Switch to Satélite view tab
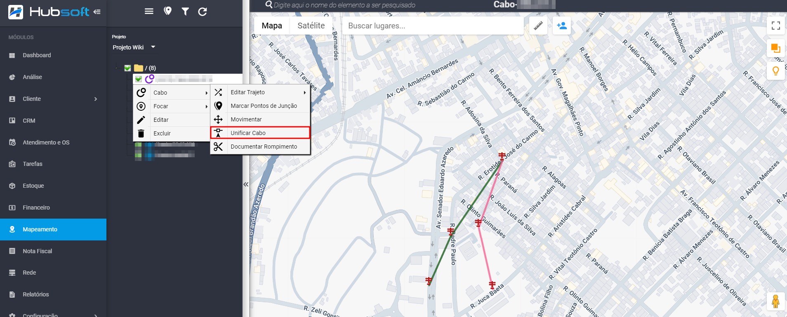Screen dimensions: 787x317 311,26
